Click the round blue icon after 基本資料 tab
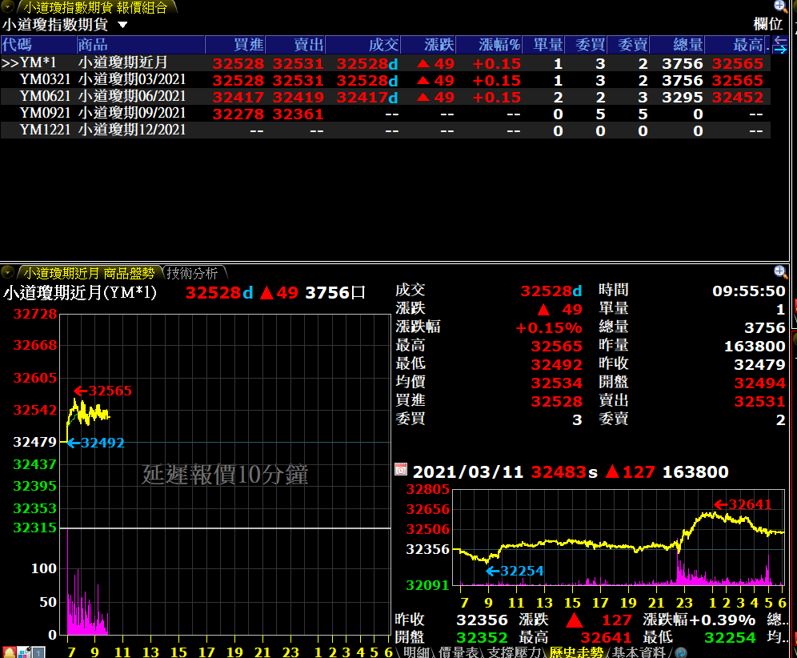 (682, 652)
